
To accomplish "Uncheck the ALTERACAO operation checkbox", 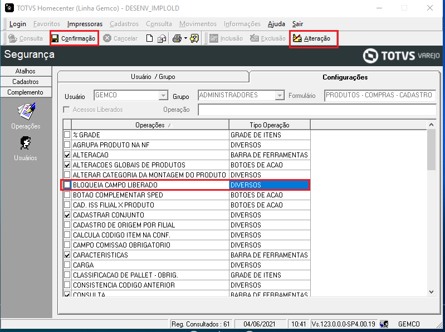I will point(67,155).
